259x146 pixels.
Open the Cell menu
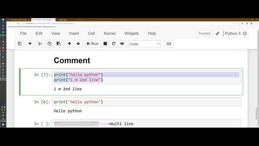coord(91,33)
